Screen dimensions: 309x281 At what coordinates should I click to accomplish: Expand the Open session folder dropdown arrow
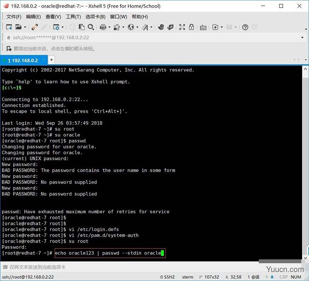(x=25, y=27)
